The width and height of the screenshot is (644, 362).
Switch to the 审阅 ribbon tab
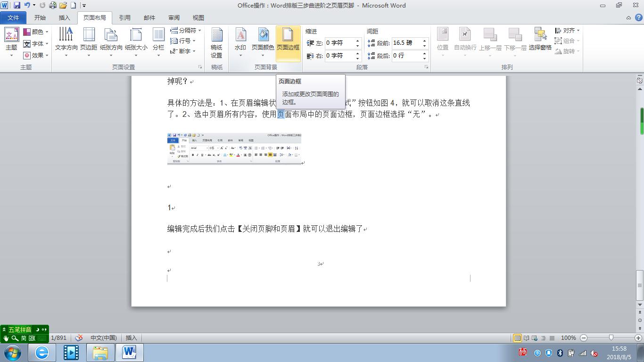pos(173,17)
